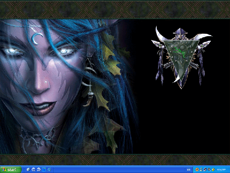Click the system tray clock
The height and width of the screenshot is (173, 230).
[x=222, y=170]
